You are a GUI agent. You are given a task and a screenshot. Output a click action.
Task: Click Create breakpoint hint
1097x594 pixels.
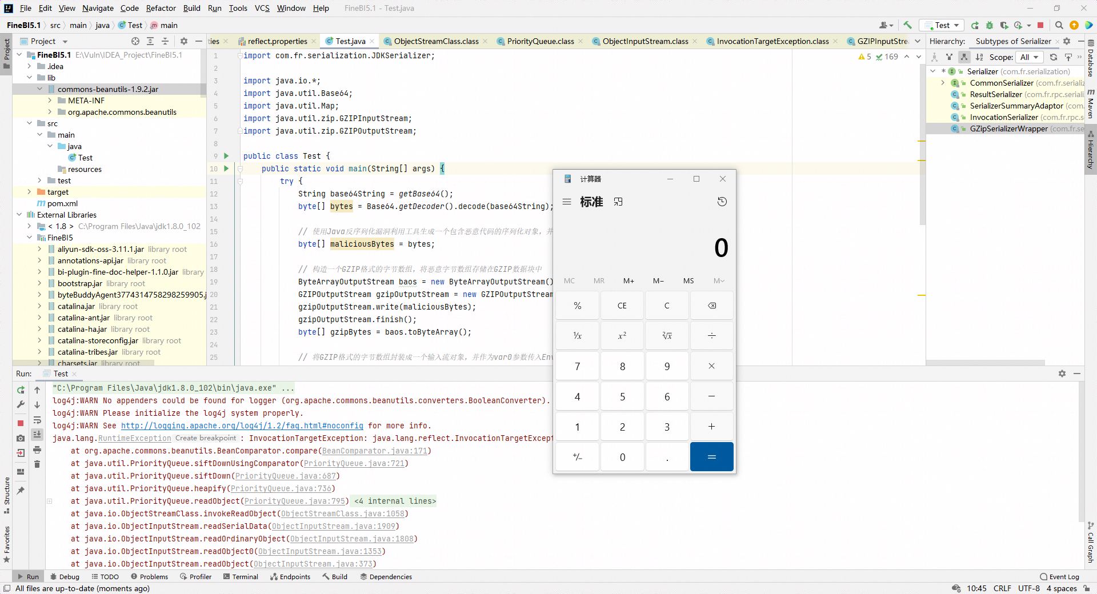(x=206, y=438)
